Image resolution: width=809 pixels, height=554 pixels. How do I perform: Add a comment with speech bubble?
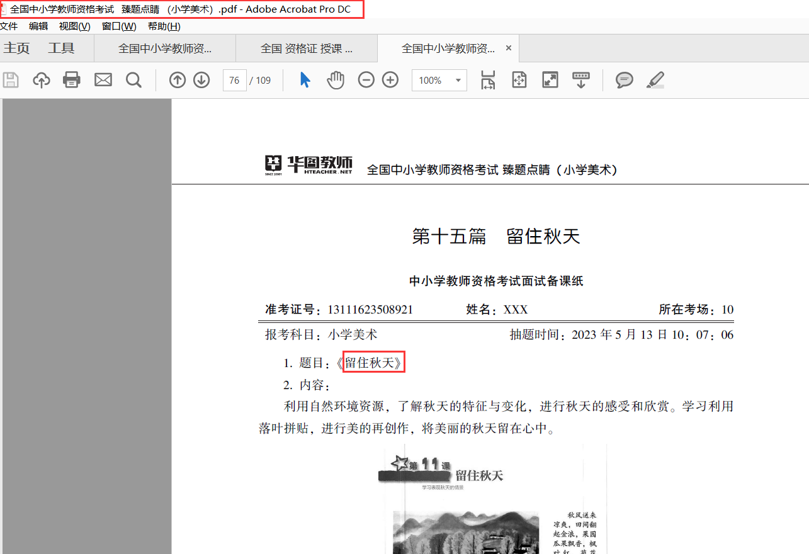(x=624, y=80)
